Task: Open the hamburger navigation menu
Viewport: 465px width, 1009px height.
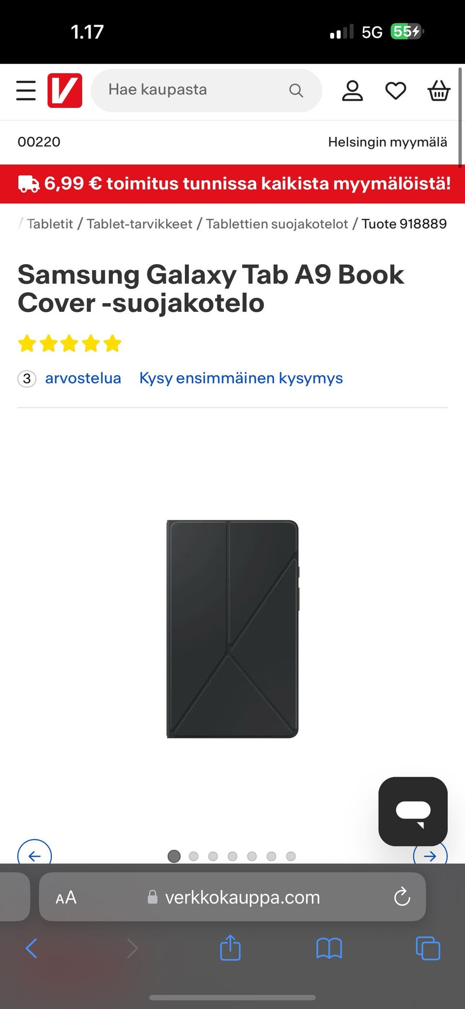Action: pyautogui.click(x=26, y=91)
